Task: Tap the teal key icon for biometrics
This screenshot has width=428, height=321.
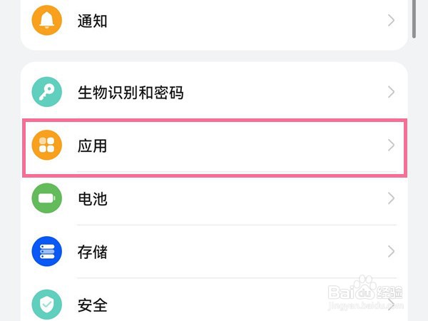Action: point(47,93)
